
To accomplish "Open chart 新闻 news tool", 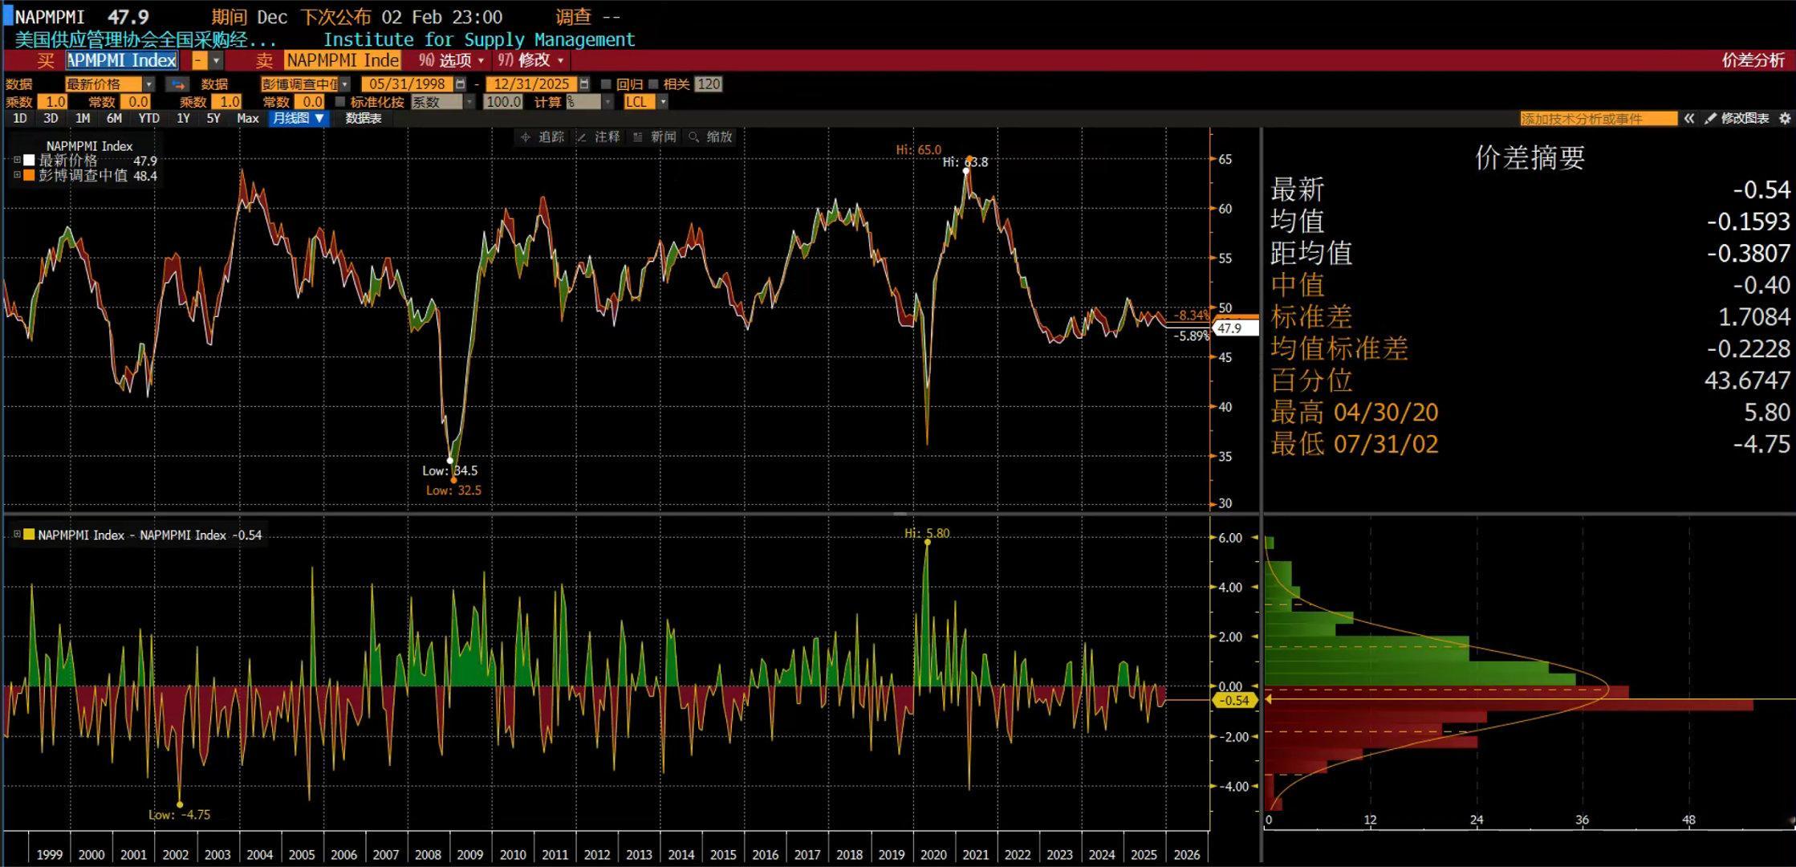I will click(656, 136).
